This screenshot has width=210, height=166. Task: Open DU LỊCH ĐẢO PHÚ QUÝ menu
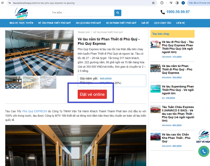point(88,23)
